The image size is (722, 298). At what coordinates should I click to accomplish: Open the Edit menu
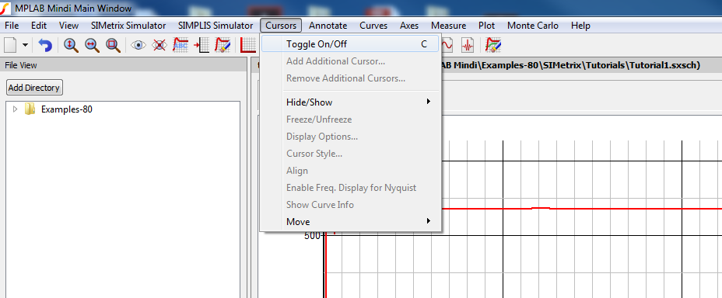pyautogui.click(x=39, y=26)
